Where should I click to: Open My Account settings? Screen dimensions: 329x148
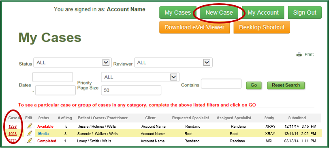[x=263, y=13]
